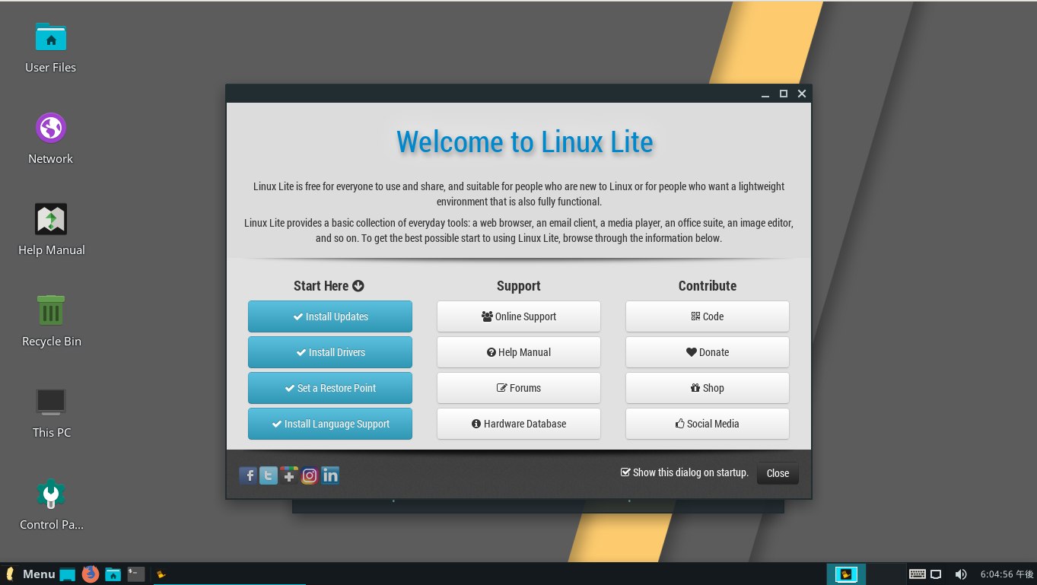Image resolution: width=1037 pixels, height=585 pixels.
Task: Click the display/network tray icon
Action: coord(937,574)
